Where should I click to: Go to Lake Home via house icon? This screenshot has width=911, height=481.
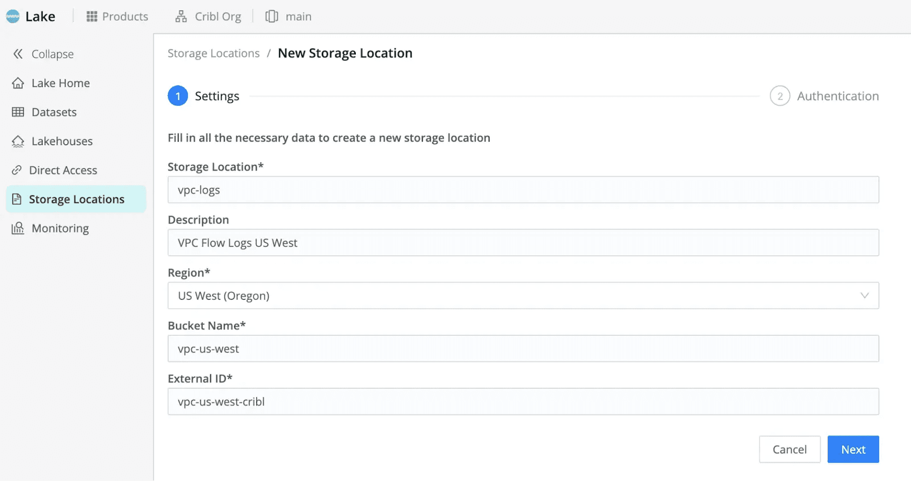coord(18,83)
